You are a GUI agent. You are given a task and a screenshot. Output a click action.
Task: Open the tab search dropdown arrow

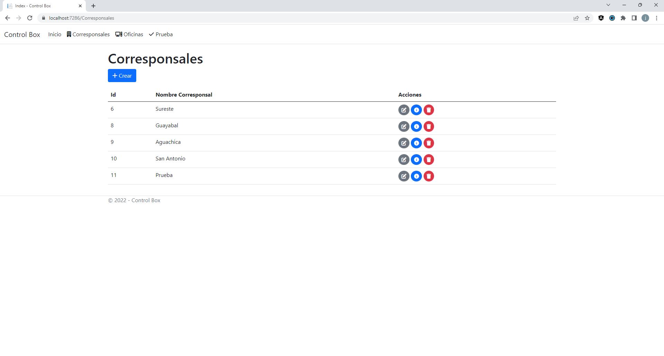[608, 5]
